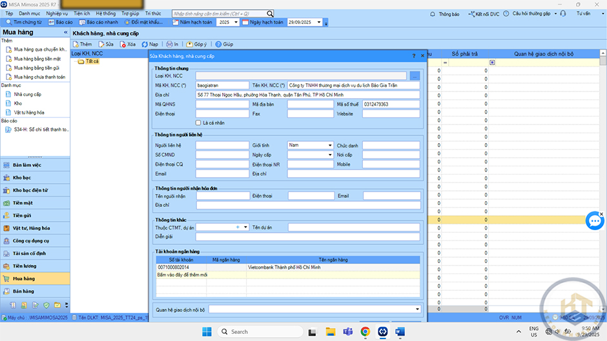Tick the Là cá nhân checkbox
The width and height of the screenshot is (607, 341).
(198, 122)
